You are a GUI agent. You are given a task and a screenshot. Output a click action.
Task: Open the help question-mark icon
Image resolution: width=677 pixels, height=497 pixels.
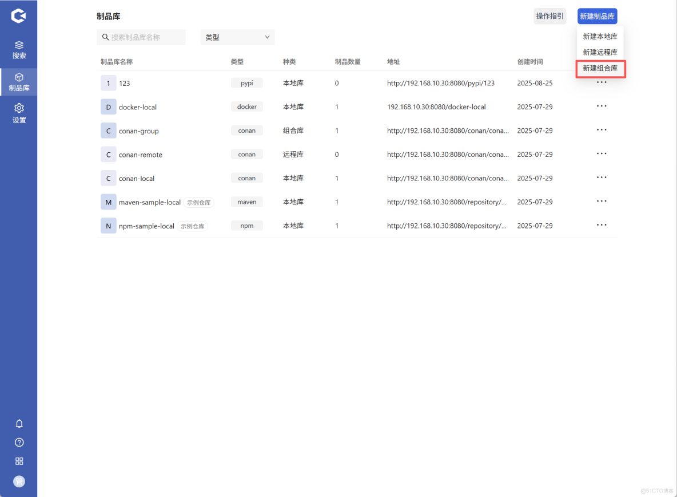point(19,442)
